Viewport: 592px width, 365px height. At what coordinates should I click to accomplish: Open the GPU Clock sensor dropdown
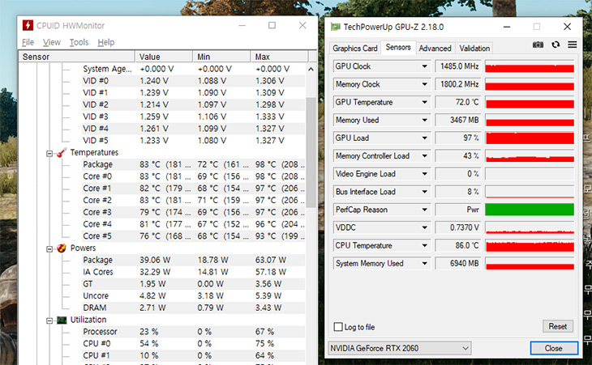click(x=424, y=66)
